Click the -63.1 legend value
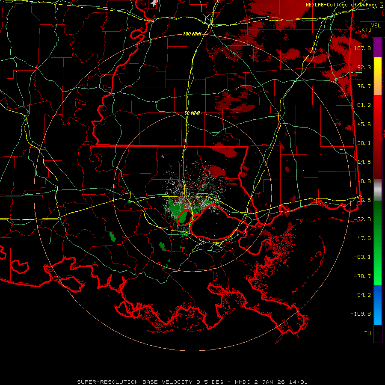 [362, 257]
